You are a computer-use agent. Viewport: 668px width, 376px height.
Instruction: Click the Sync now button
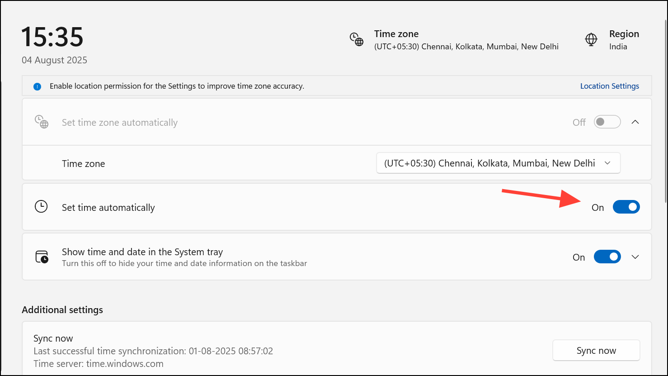[x=596, y=350]
